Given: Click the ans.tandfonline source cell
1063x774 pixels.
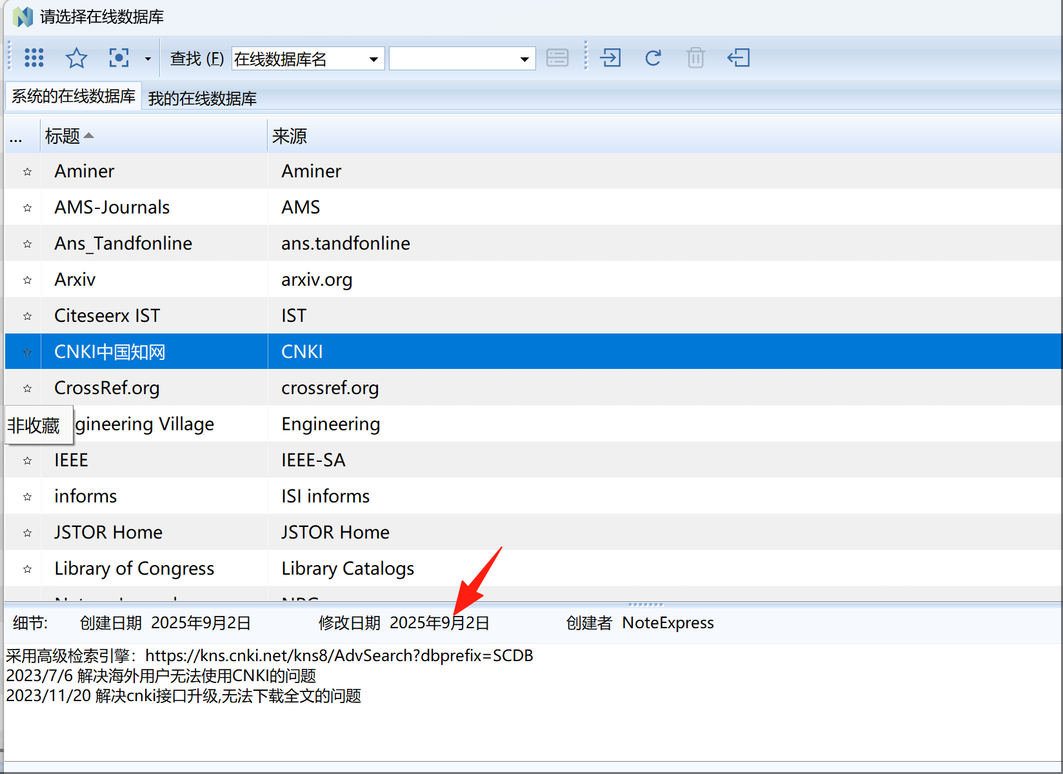Looking at the screenshot, I should 346,243.
